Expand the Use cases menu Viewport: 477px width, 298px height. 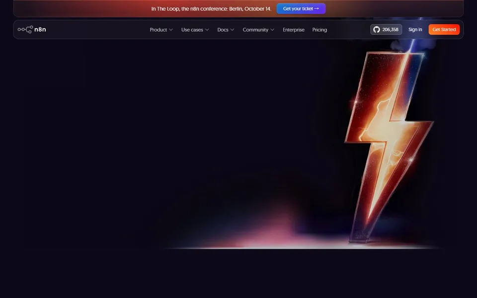point(195,30)
